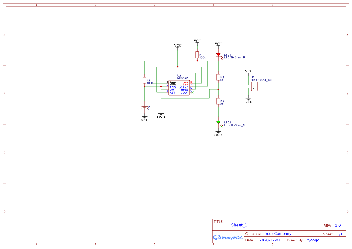Click pin 1 of header H1
The image size is (352, 249).
(x=254, y=85)
